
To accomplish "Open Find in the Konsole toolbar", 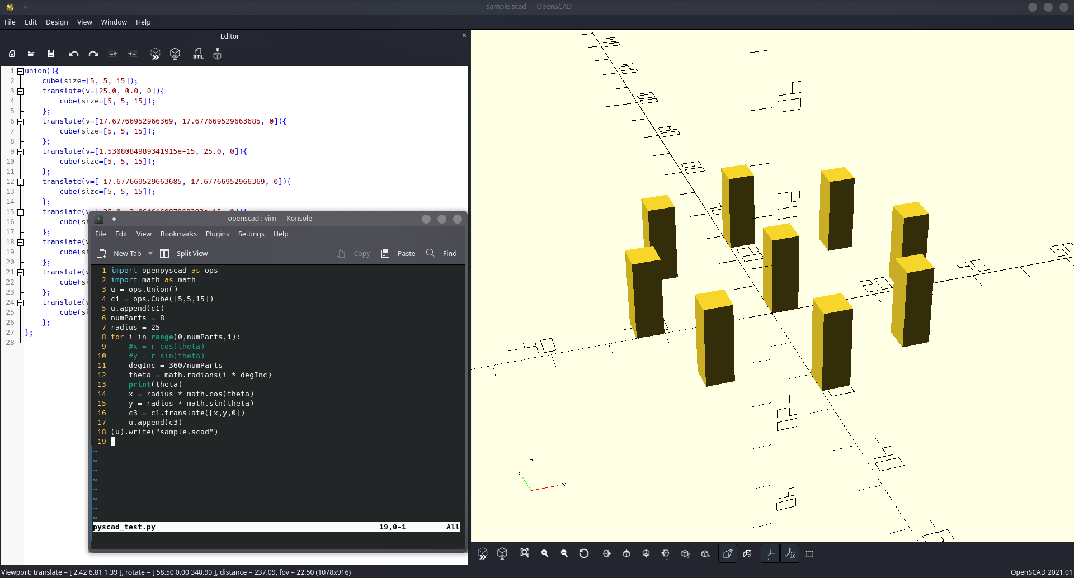I will click(x=441, y=253).
